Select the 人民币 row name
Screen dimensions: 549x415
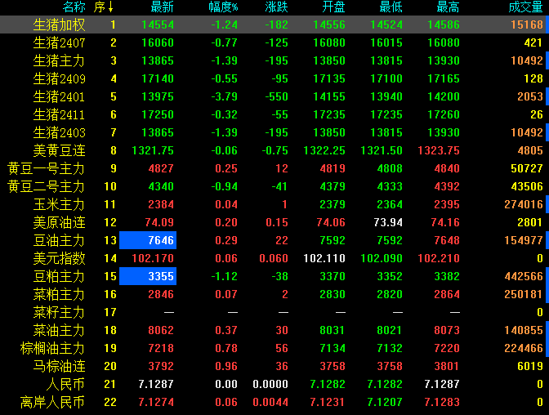(x=65, y=384)
